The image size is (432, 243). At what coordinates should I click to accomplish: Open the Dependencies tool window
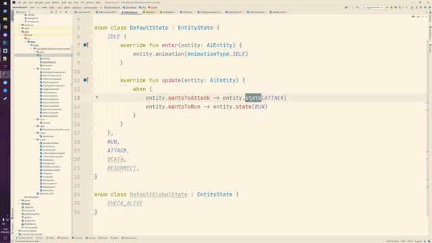point(130,238)
